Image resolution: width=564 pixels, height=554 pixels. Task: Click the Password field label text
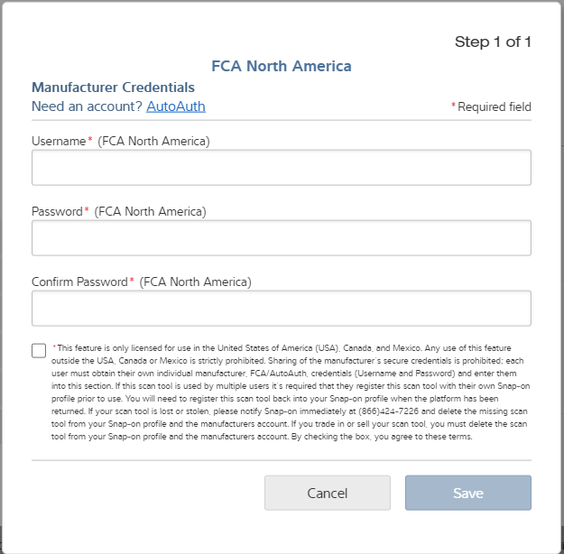click(x=56, y=212)
